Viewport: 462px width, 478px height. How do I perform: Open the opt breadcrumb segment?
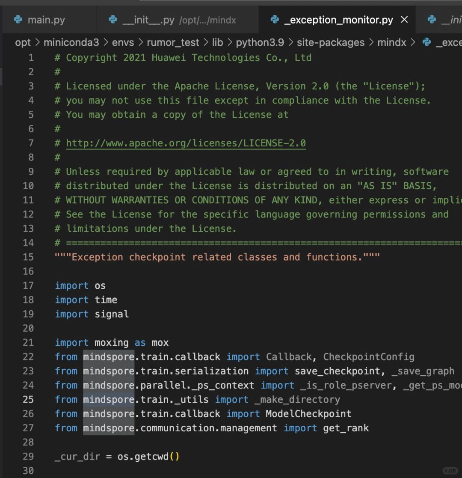tap(23, 42)
